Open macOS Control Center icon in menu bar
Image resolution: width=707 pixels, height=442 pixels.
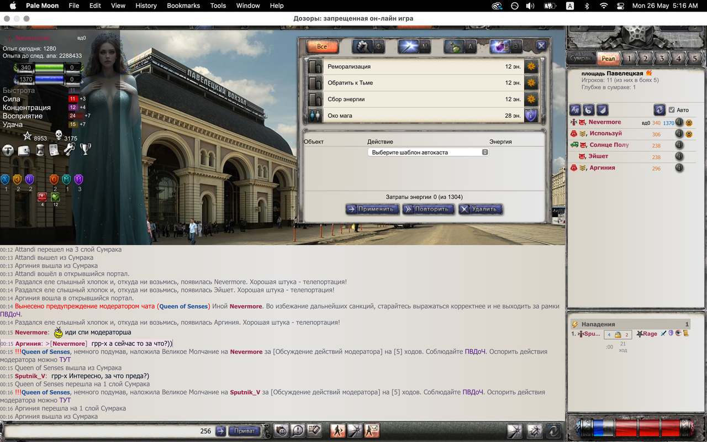pos(620,6)
